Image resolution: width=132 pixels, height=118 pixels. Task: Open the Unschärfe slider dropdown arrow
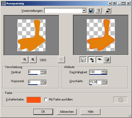pyautogui.click(x=106, y=82)
